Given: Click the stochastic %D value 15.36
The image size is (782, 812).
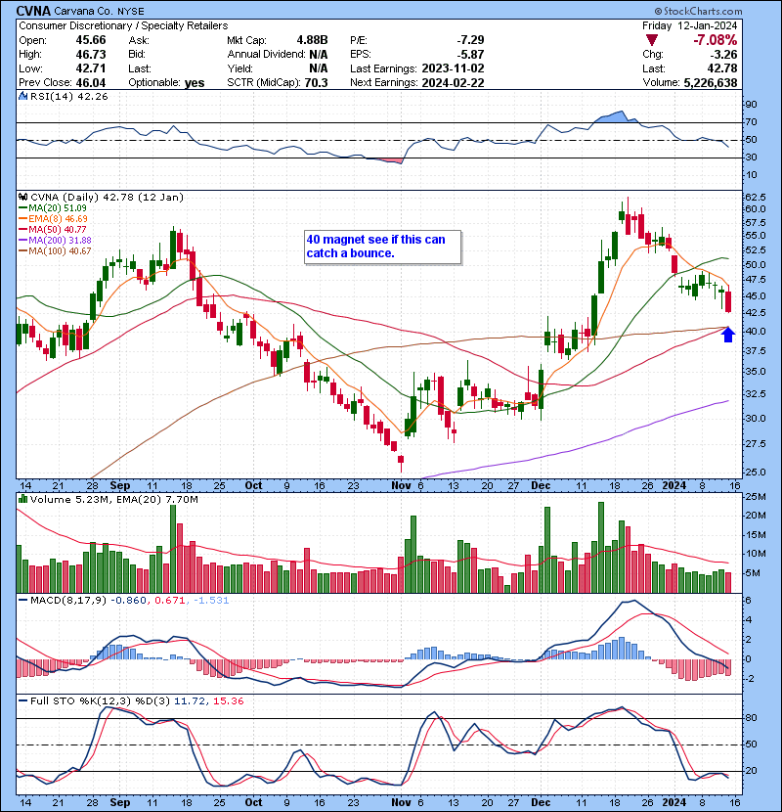Looking at the screenshot, I should 228,701.
